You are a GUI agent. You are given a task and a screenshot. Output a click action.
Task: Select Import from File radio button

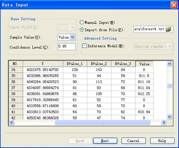(82, 30)
